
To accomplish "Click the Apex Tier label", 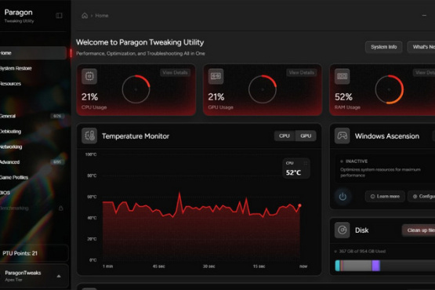I will tap(13, 280).
